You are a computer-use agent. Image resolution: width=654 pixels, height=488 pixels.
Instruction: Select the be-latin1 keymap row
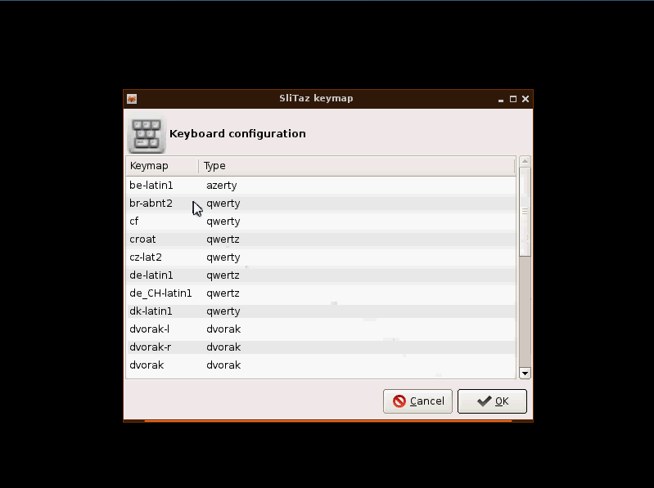coord(321,186)
